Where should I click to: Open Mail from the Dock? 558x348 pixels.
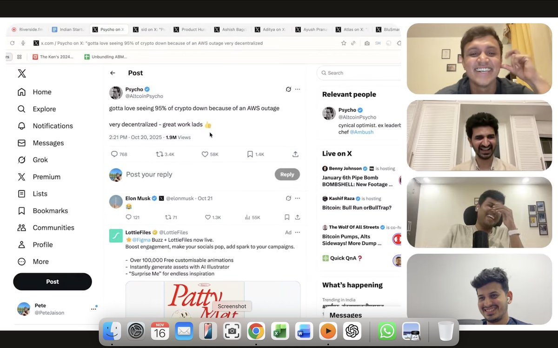pyautogui.click(x=184, y=331)
